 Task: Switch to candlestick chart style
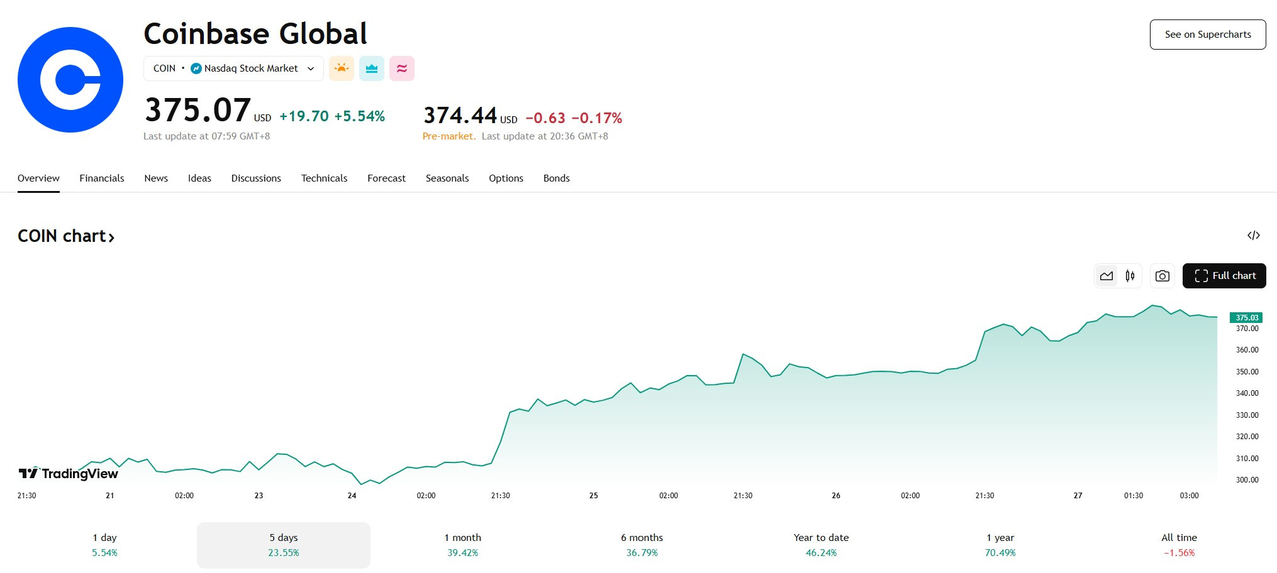tap(1130, 276)
